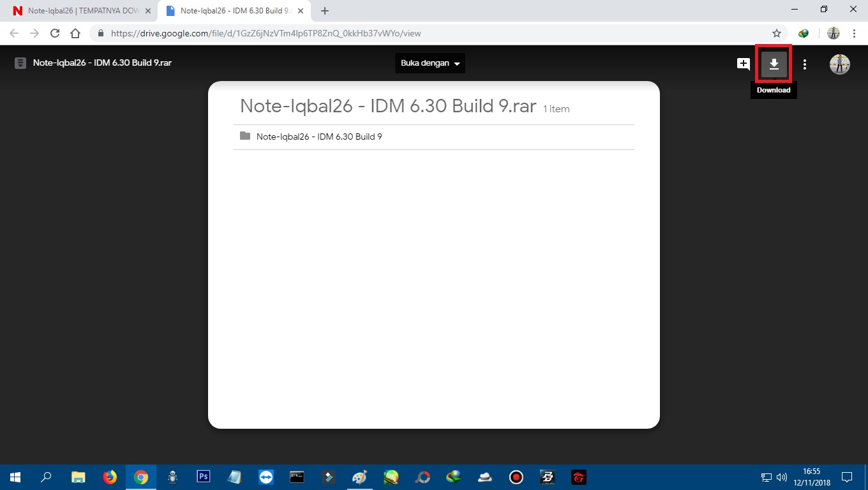The image size is (868, 490).
Task: Click the taskbar search magnifier
Action: pos(46,477)
